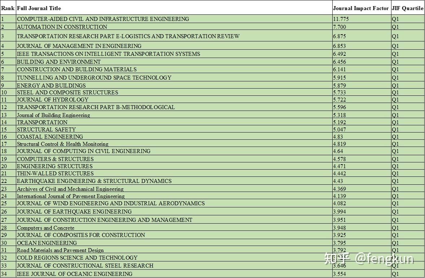This screenshot has width=425, height=278.
Task: Select ENERGY AND BUILDINGS title
Action: (x=51, y=85)
